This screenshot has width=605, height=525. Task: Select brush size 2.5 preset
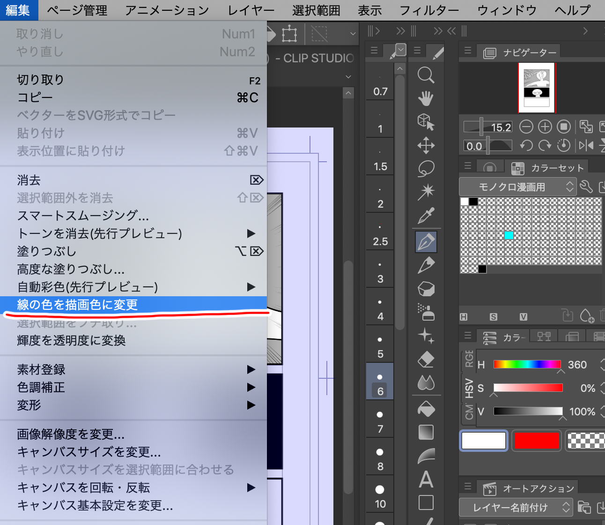(x=380, y=232)
